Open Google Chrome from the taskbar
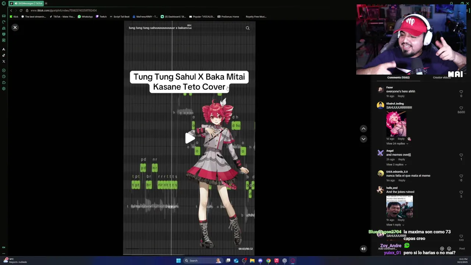This screenshot has height=265, width=471. click(268, 261)
